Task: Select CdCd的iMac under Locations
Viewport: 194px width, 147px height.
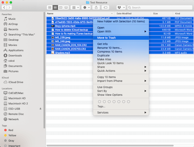Action: tap(14, 93)
